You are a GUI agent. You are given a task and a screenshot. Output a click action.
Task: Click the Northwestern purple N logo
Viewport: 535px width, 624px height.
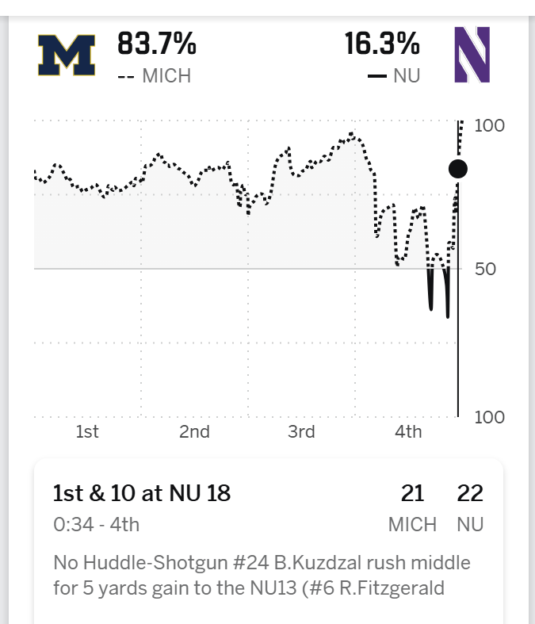click(x=472, y=54)
